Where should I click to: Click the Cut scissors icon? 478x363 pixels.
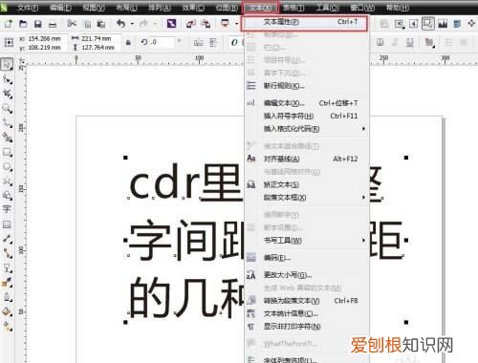(x=72, y=24)
